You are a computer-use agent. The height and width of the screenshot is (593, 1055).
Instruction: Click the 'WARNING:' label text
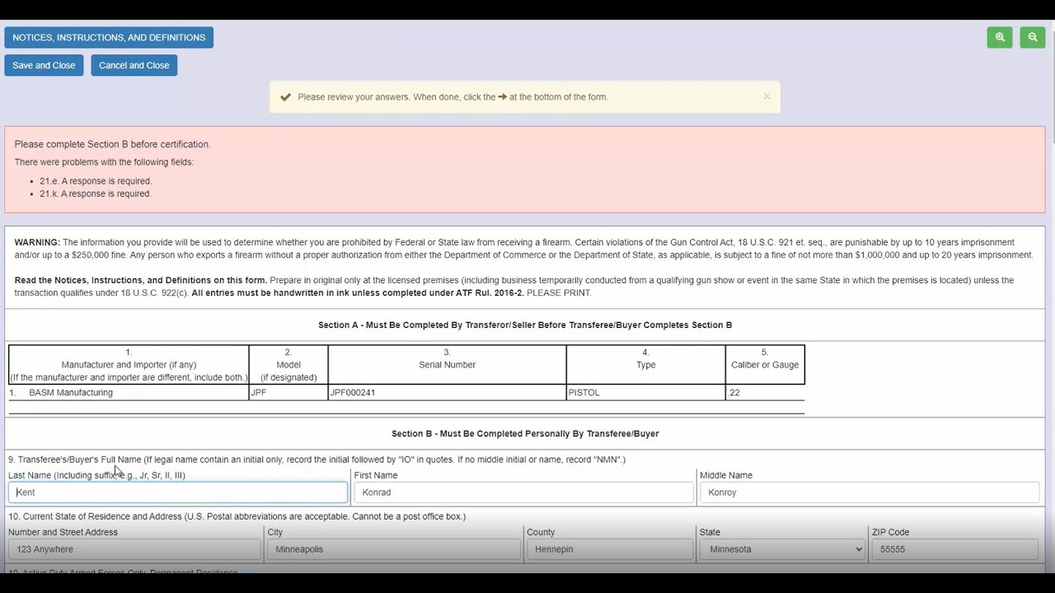pyautogui.click(x=37, y=243)
